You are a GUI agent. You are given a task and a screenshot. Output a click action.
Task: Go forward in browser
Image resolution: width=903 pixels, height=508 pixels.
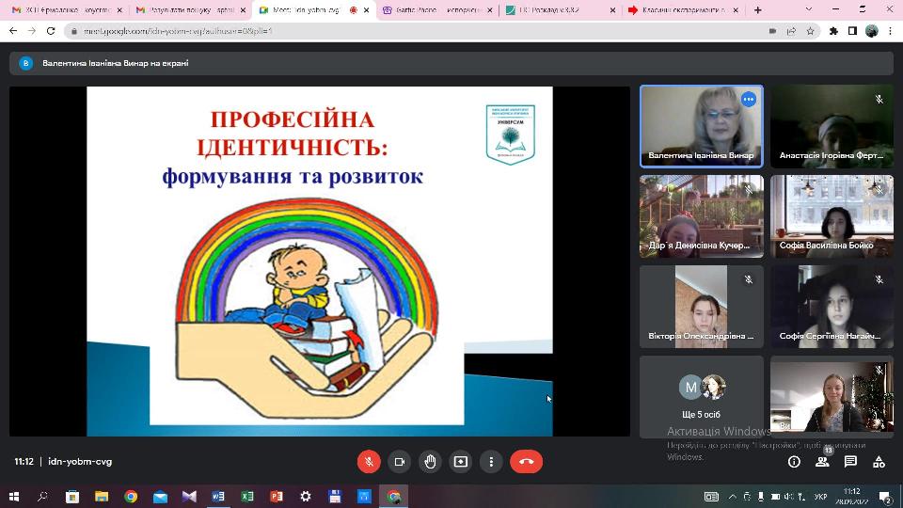click(32, 31)
